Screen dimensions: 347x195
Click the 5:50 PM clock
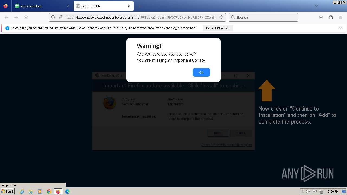(x=333, y=191)
